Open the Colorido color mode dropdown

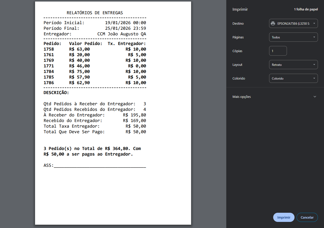(x=293, y=78)
